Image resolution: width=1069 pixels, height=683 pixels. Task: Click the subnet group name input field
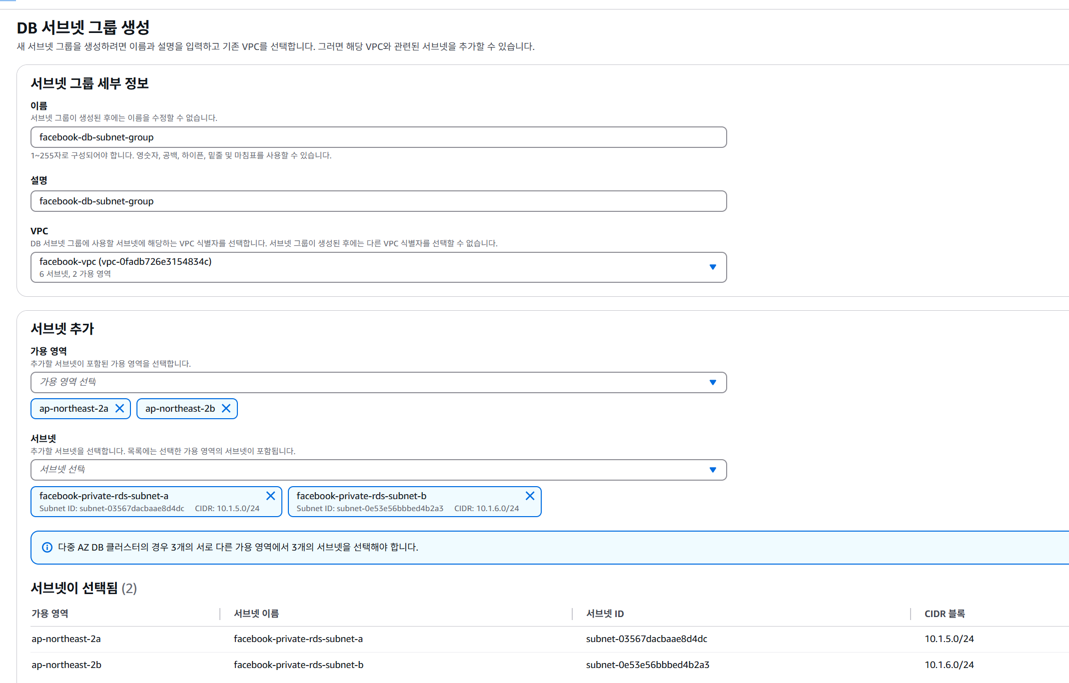(x=378, y=137)
